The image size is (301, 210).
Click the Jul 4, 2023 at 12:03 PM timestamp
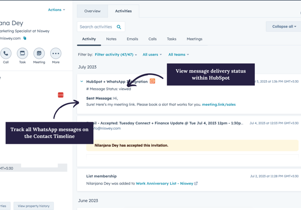point(274,123)
